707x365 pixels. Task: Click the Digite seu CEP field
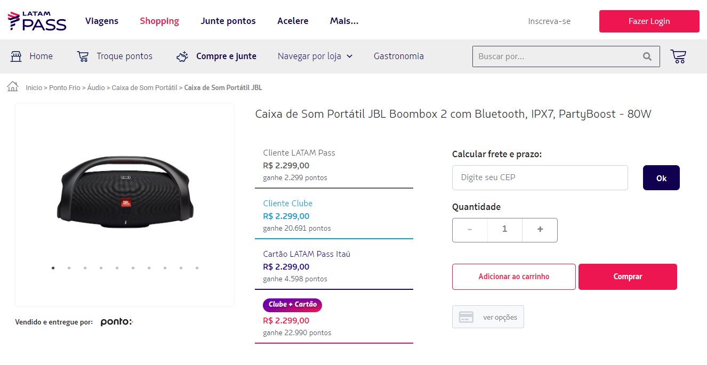coord(540,177)
